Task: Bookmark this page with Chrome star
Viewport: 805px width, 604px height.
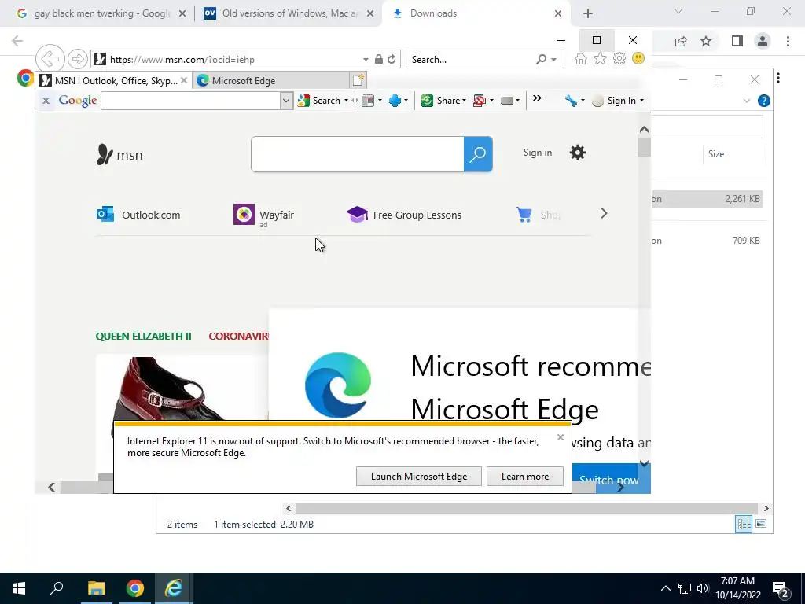Action: [x=706, y=41]
